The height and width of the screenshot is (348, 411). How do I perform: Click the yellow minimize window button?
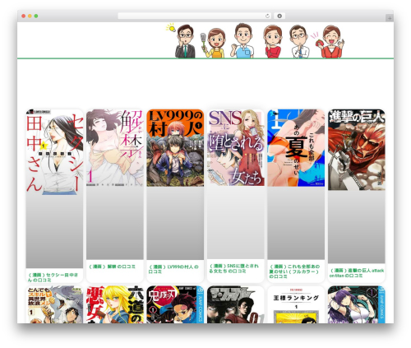30,16
